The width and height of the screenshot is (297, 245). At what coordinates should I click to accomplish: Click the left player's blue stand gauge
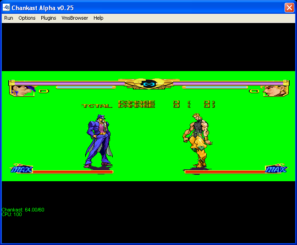pyautogui.click(x=86, y=88)
